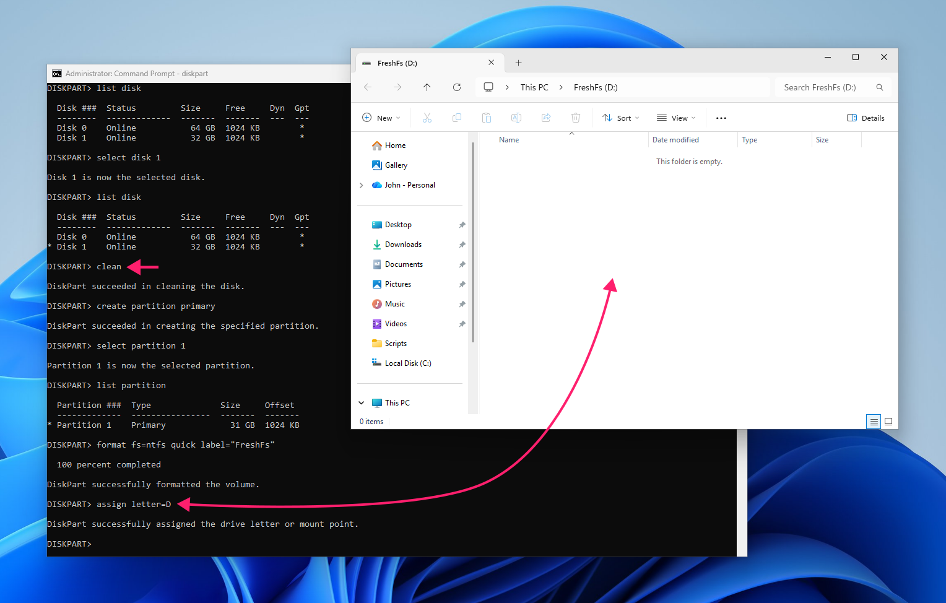The height and width of the screenshot is (603, 946).
Task: Select details list view in status bar
Action: 874,422
